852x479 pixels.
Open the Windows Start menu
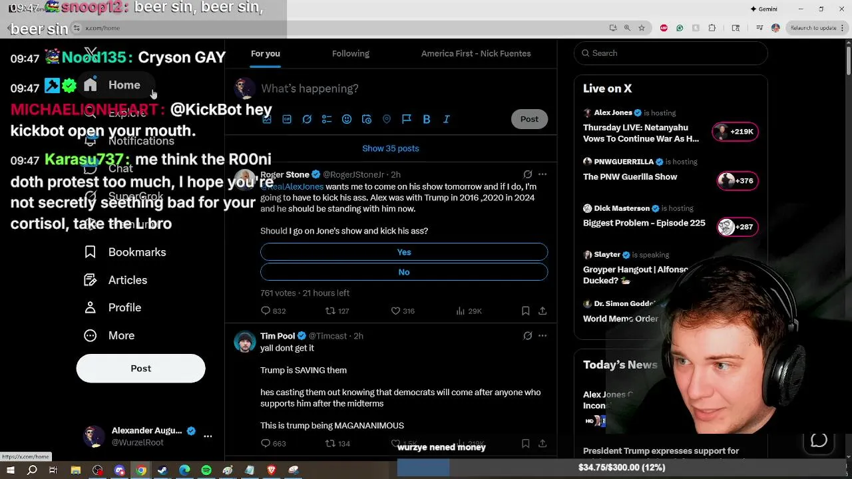11,470
